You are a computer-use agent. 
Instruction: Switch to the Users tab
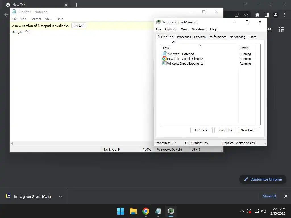(x=252, y=37)
